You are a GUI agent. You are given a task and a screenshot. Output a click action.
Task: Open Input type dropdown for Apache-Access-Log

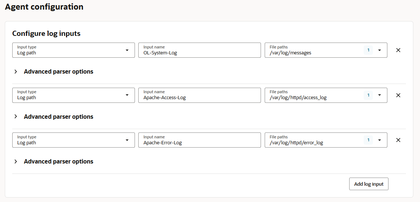(127, 95)
